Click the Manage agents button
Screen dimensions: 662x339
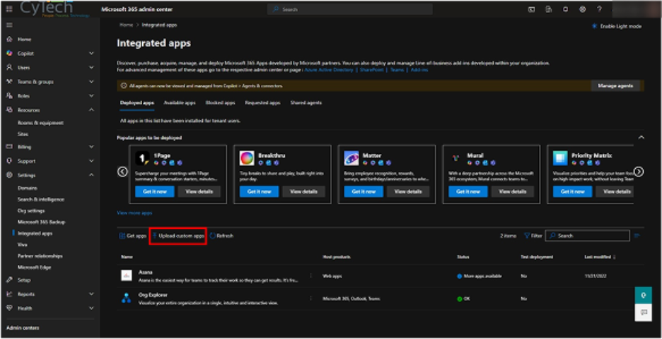tap(615, 86)
